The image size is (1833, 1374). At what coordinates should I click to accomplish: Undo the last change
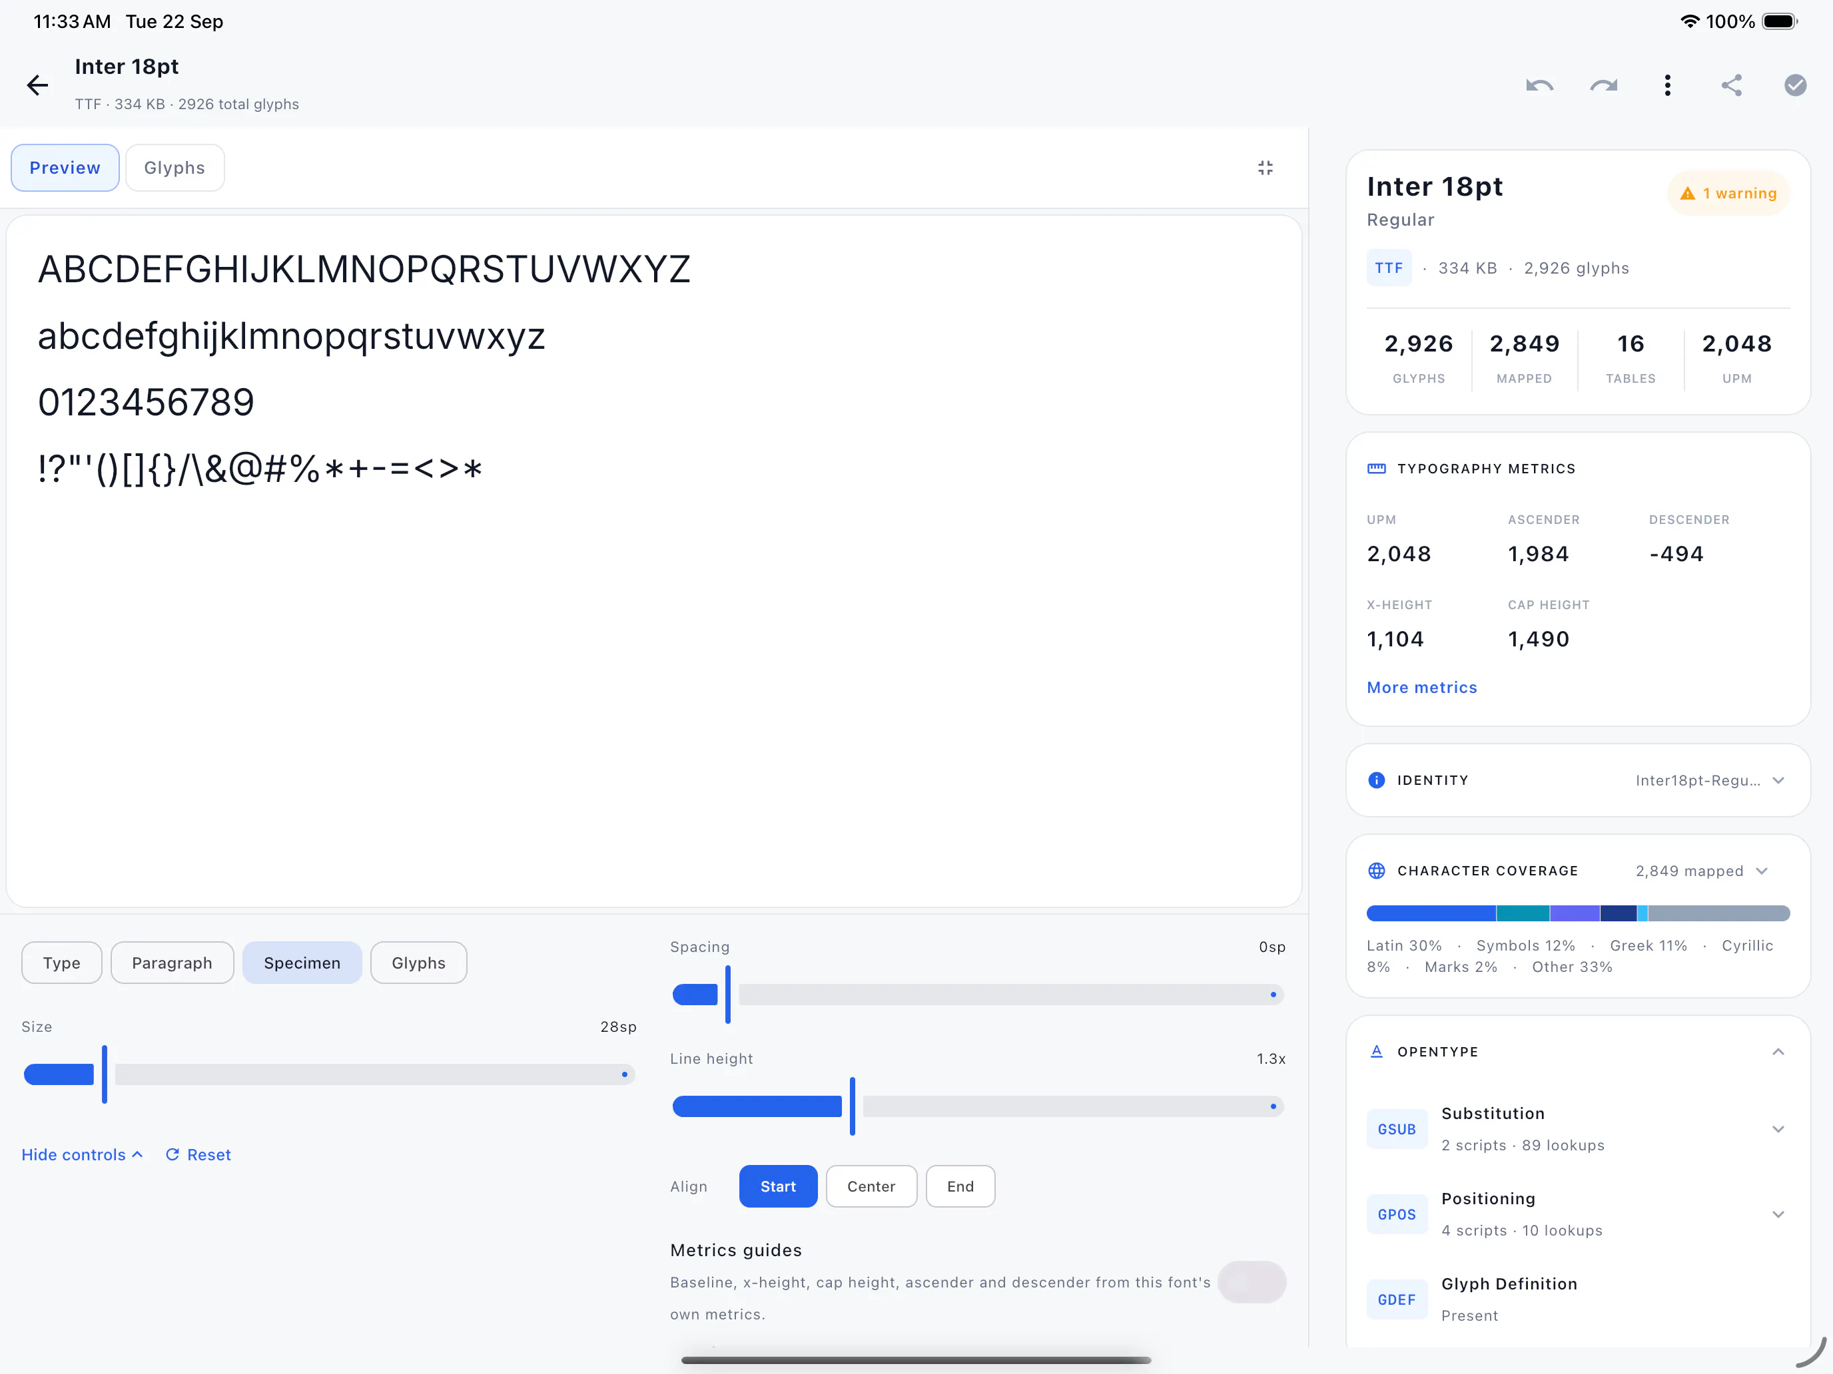(1540, 85)
